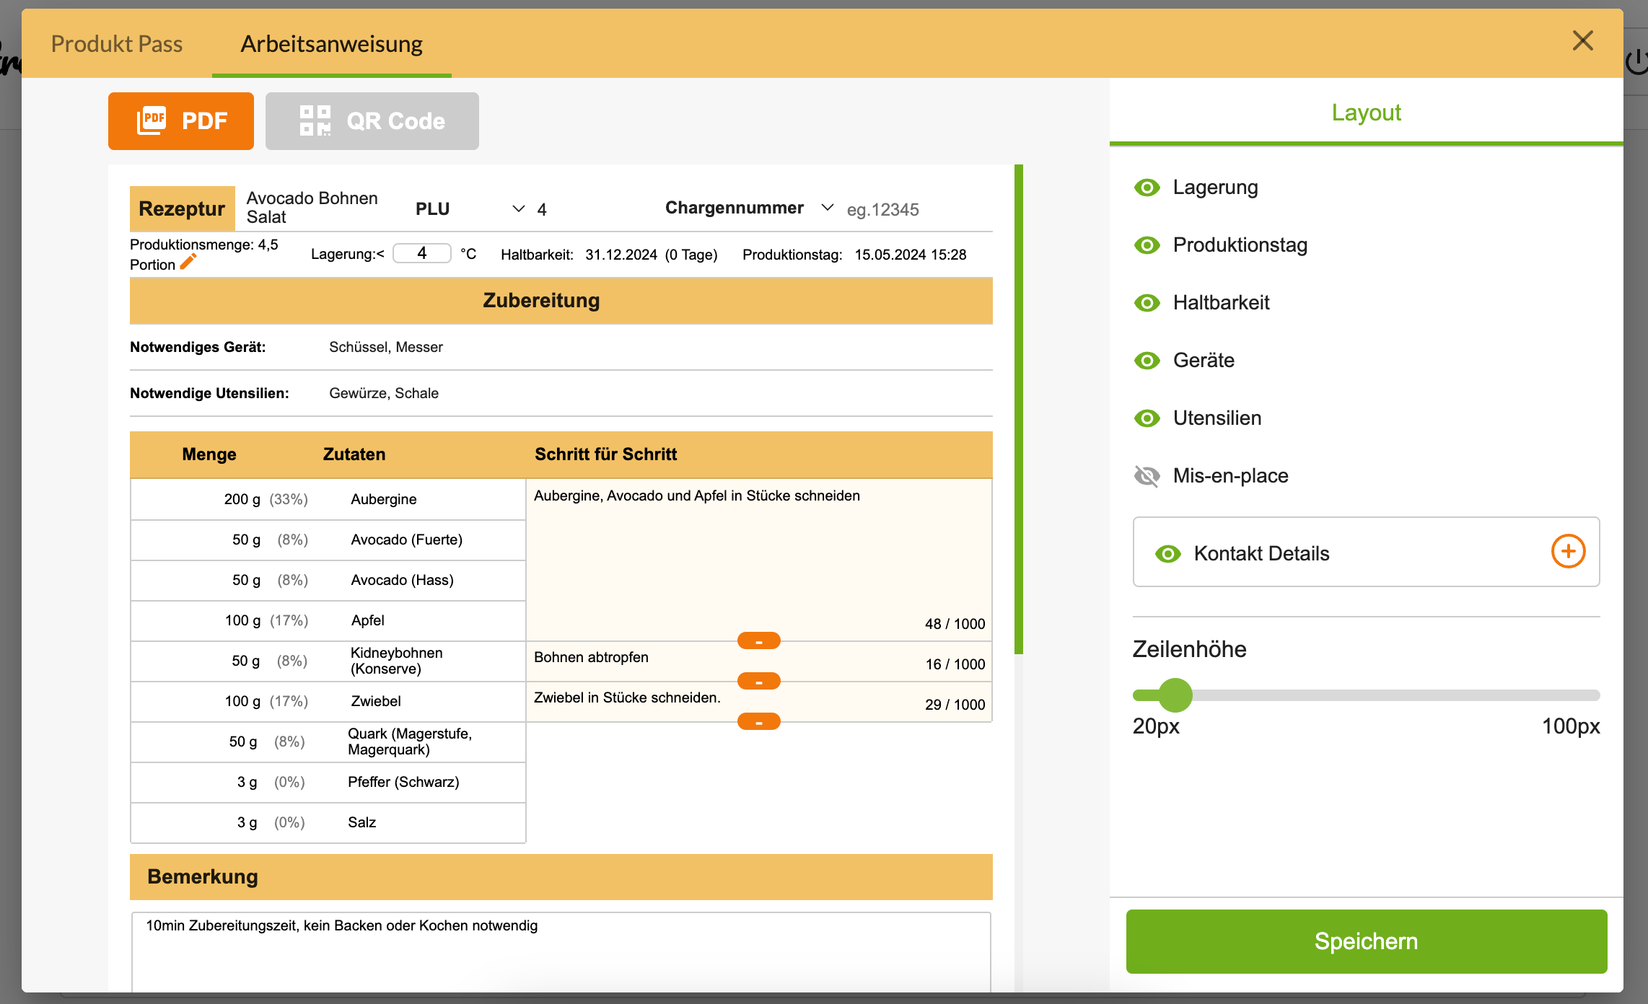
Task: Click the Zeilenhöhe slider handle
Action: click(x=1175, y=695)
